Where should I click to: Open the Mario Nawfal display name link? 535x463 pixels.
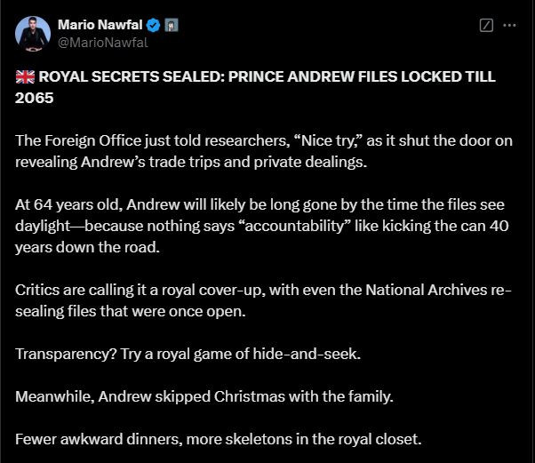[x=100, y=25]
